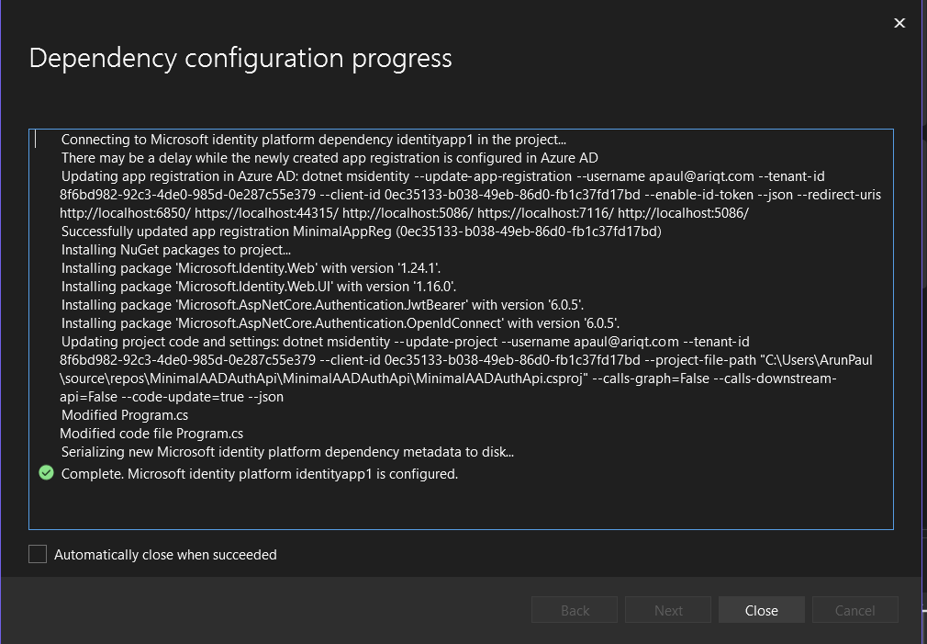The width and height of the screenshot is (927, 644).
Task: Click the green success checkmark icon
Action: 46,473
